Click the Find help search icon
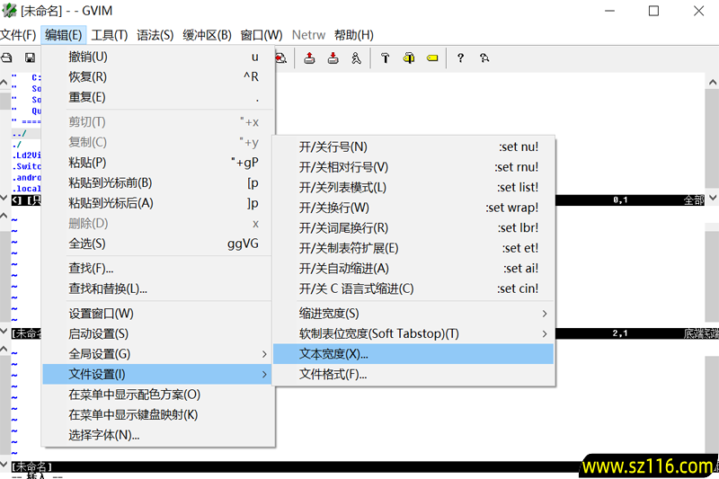 (x=484, y=58)
